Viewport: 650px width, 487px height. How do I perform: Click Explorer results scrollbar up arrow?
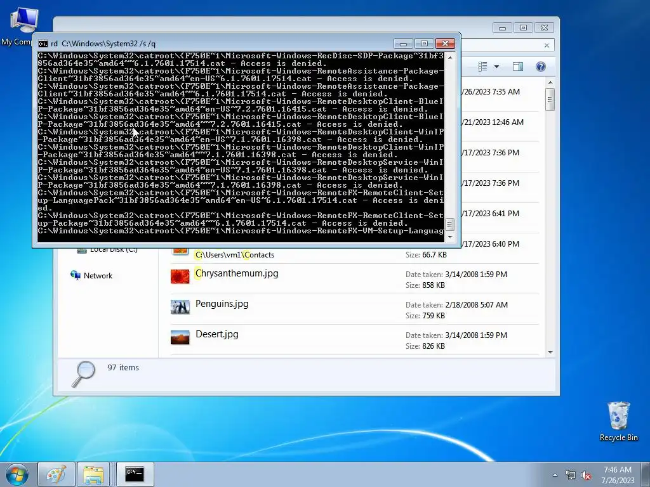coord(550,83)
